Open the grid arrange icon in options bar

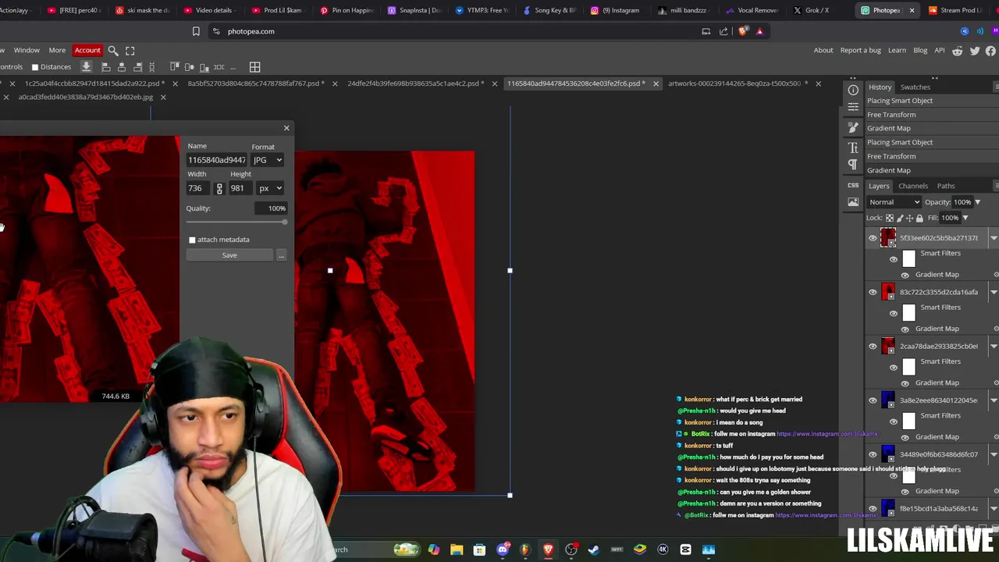coord(255,67)
